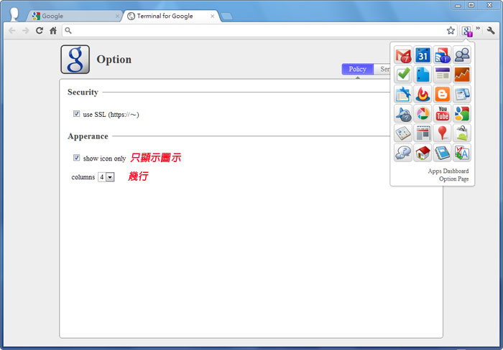Open the Chrome wrench menu

pos(491,30)
